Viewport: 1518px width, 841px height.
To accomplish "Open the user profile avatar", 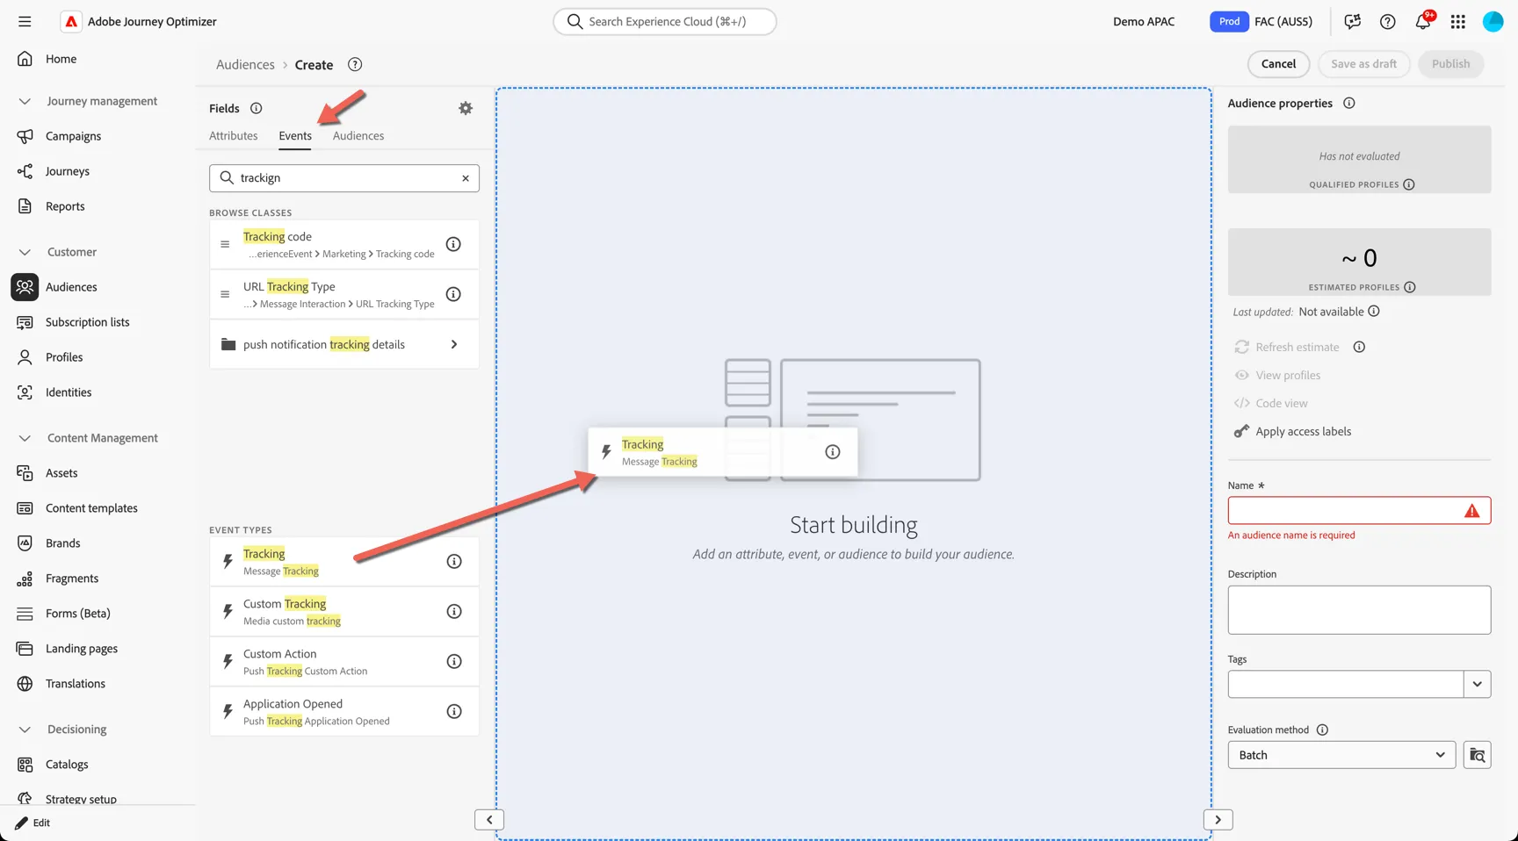I will (1493, 21).
